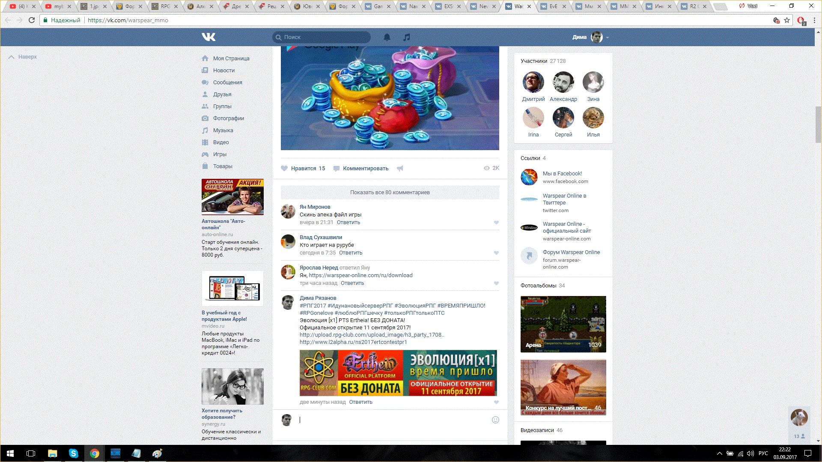
Task: Click the Поиск search field
Action: point(322,37)
